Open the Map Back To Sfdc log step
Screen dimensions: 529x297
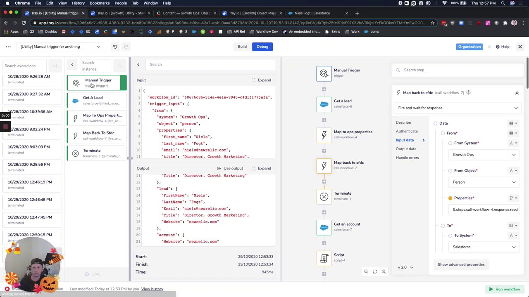point(97,135)
